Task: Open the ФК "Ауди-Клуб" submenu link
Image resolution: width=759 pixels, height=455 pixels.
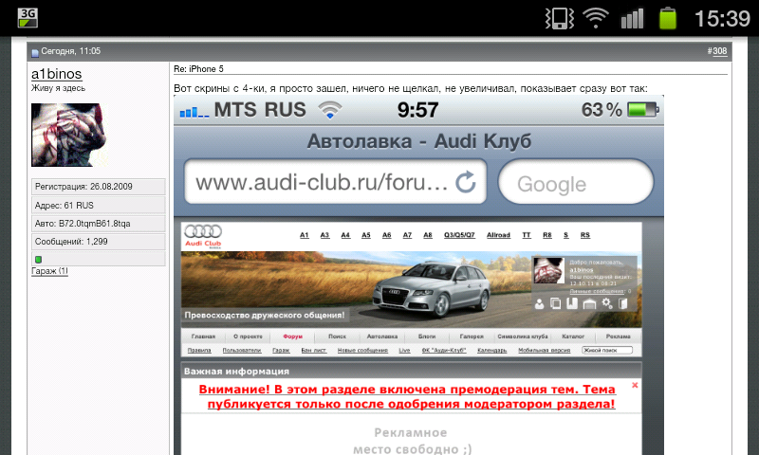Action: pos(444,350)
